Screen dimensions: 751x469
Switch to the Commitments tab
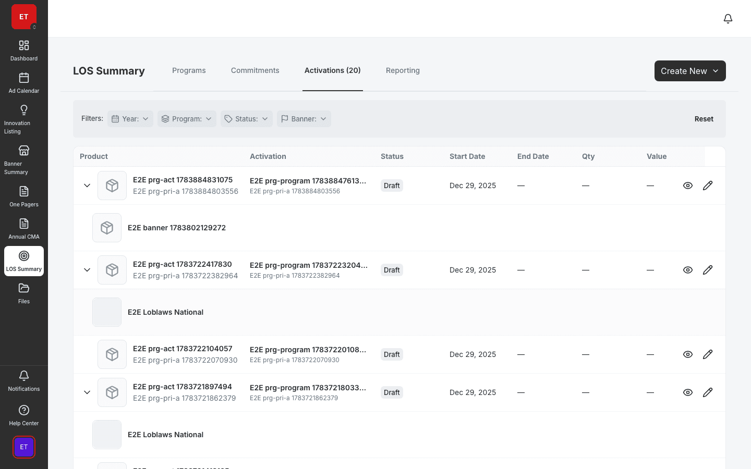click(x=255, y=70)
